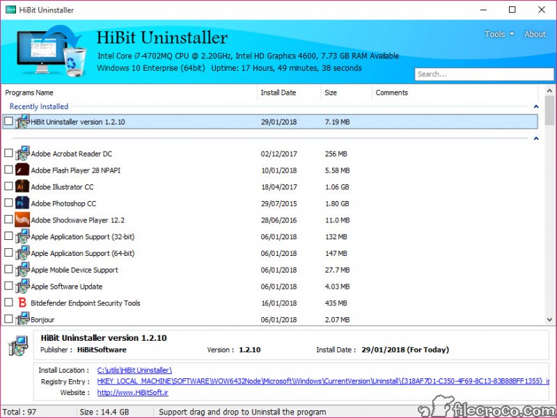
Task: Tick the Adobe Shockwave Player 12.2 checkbox
Action: (8, 220)
